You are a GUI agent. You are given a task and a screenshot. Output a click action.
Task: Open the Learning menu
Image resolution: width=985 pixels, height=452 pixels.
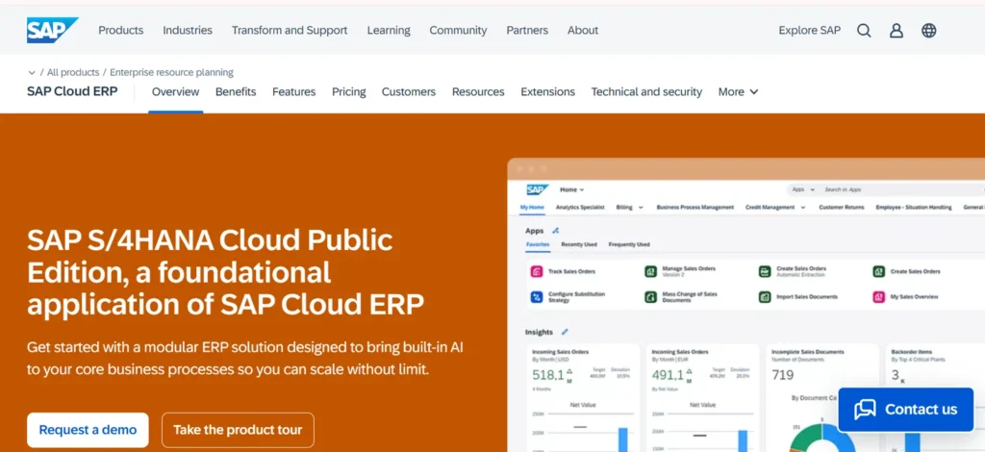(x=389, y=30)
